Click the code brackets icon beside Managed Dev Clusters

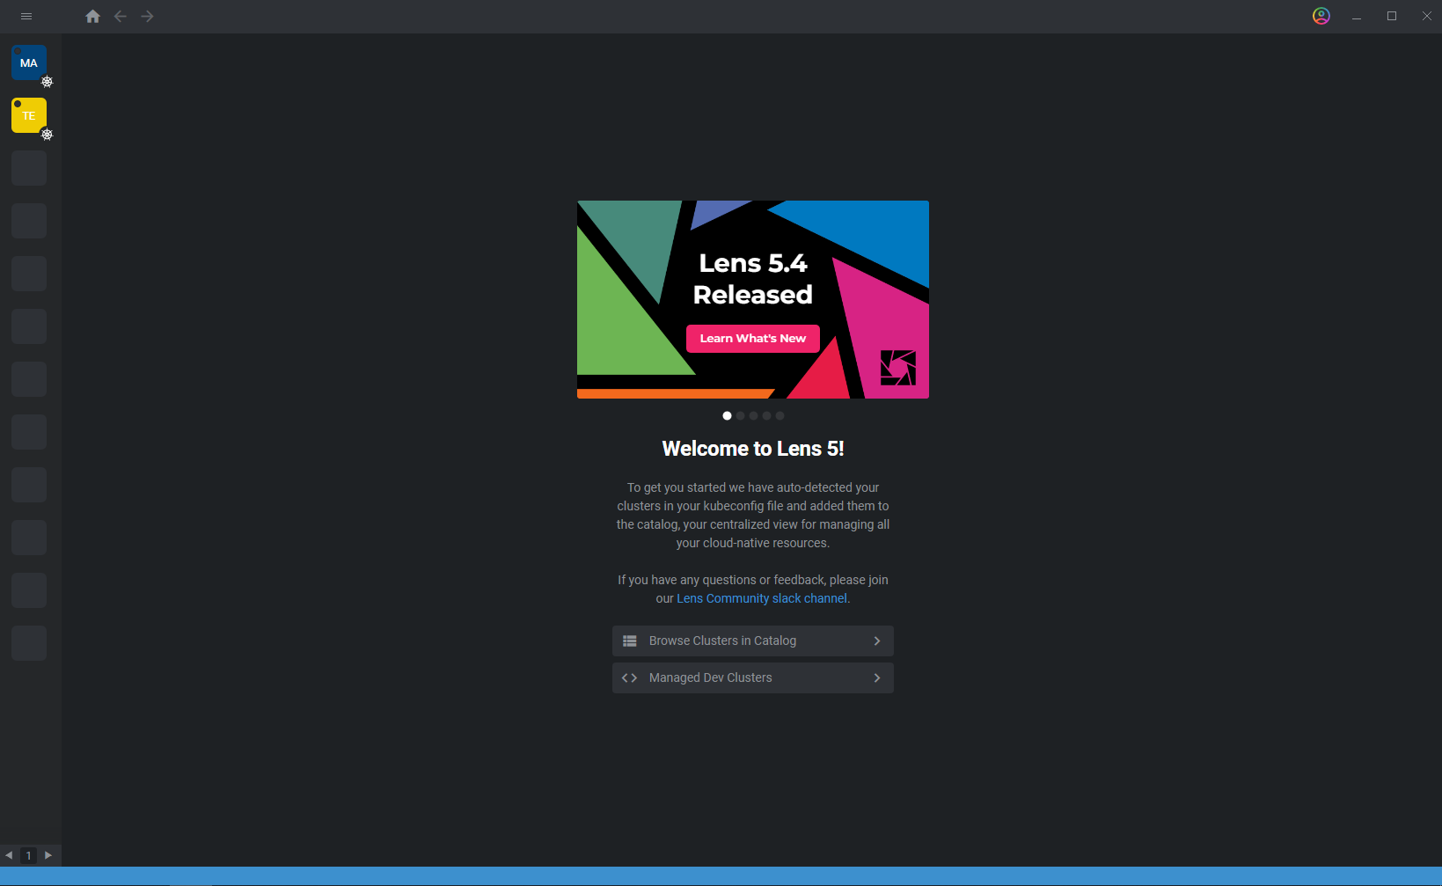[629, 677]
